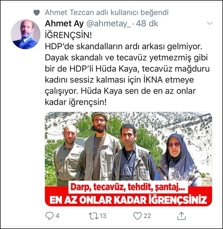Open the attached photo of four people
Viewport: 223px width, 229px height.
[x=128, y=159]
